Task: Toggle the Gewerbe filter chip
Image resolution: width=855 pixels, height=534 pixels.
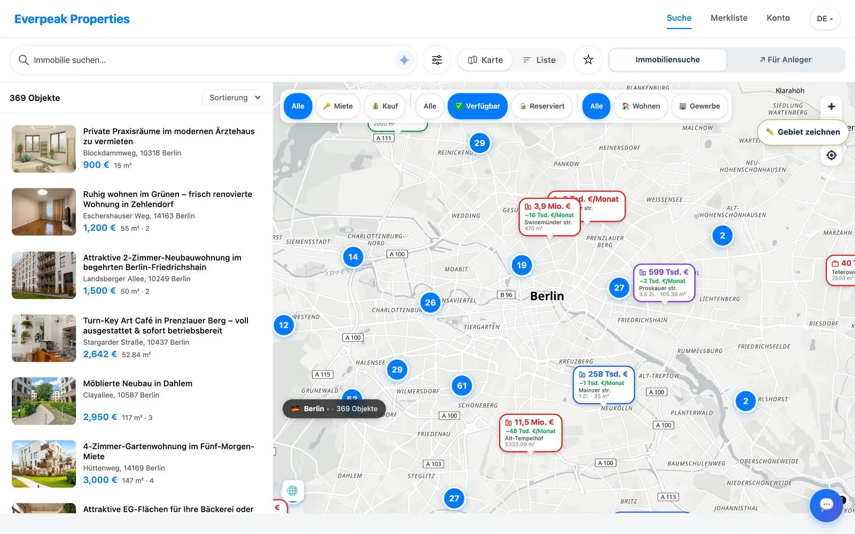Action: click(699, 106)
